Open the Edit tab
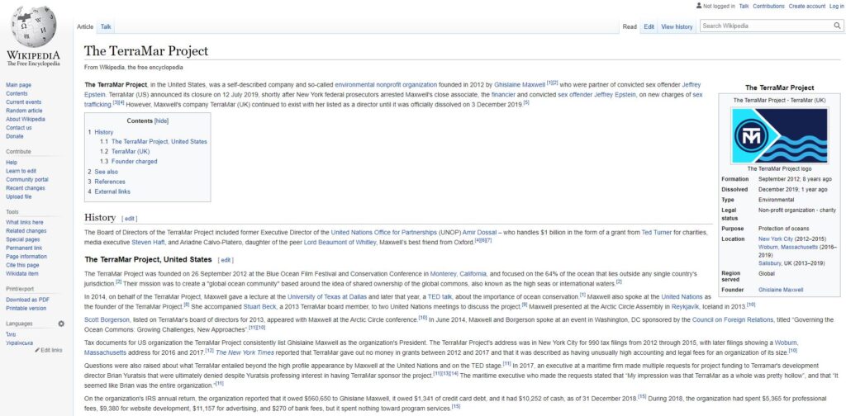The height and width of the screenshot is (416, 846). pyautogui.click(x=649, y=26)
